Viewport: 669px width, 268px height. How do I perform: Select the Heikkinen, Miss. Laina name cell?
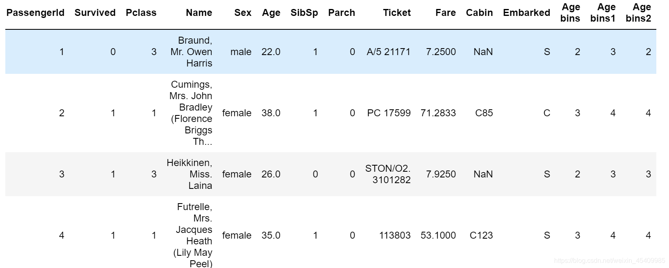tap(189, 174)
